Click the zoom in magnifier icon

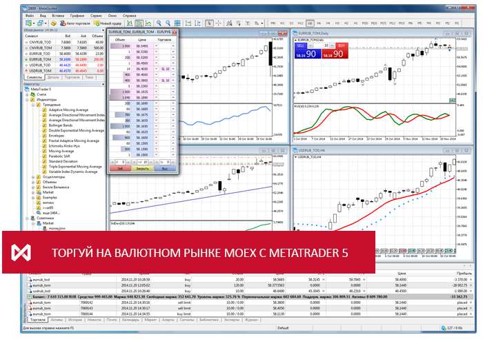pyautogui.click(x=159, y=23)
